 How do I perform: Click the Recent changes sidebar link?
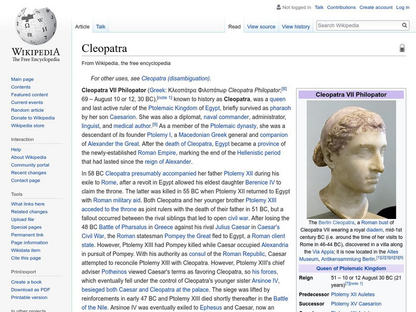click(29, 173)
